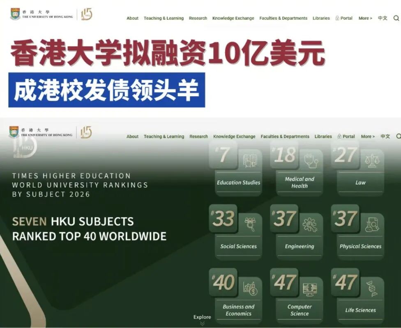Image resolution: width=401 pixels, height=328 pixels.
Task: Select the Education Studies label
Action: [239, 182]
